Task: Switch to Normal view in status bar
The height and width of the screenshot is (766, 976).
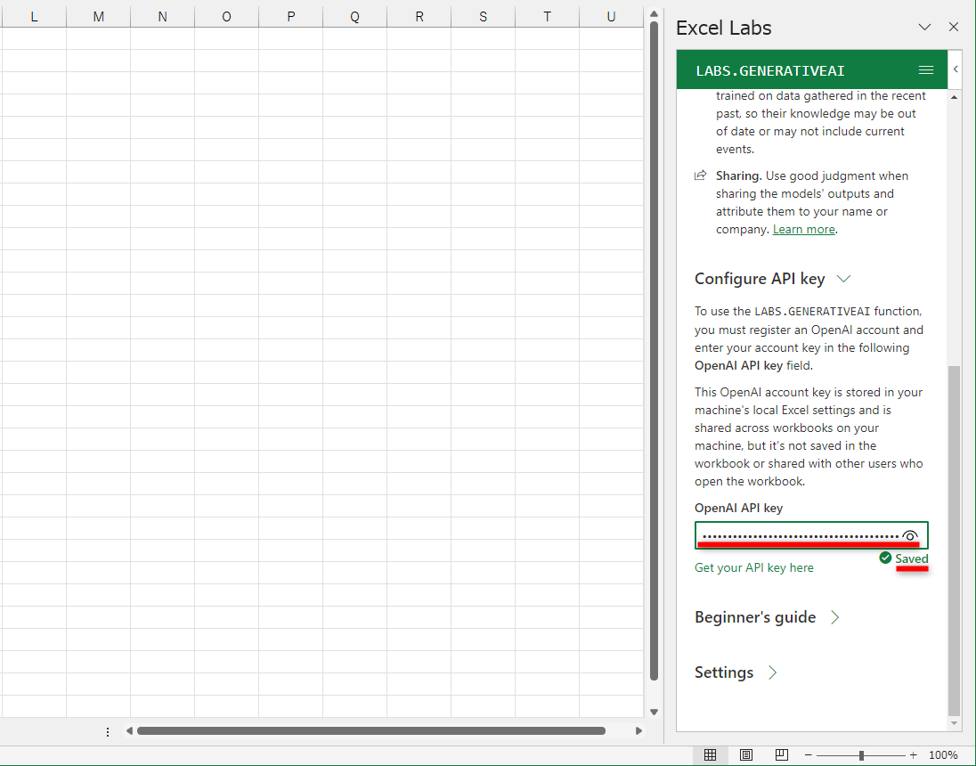Action: click(710, 754)
